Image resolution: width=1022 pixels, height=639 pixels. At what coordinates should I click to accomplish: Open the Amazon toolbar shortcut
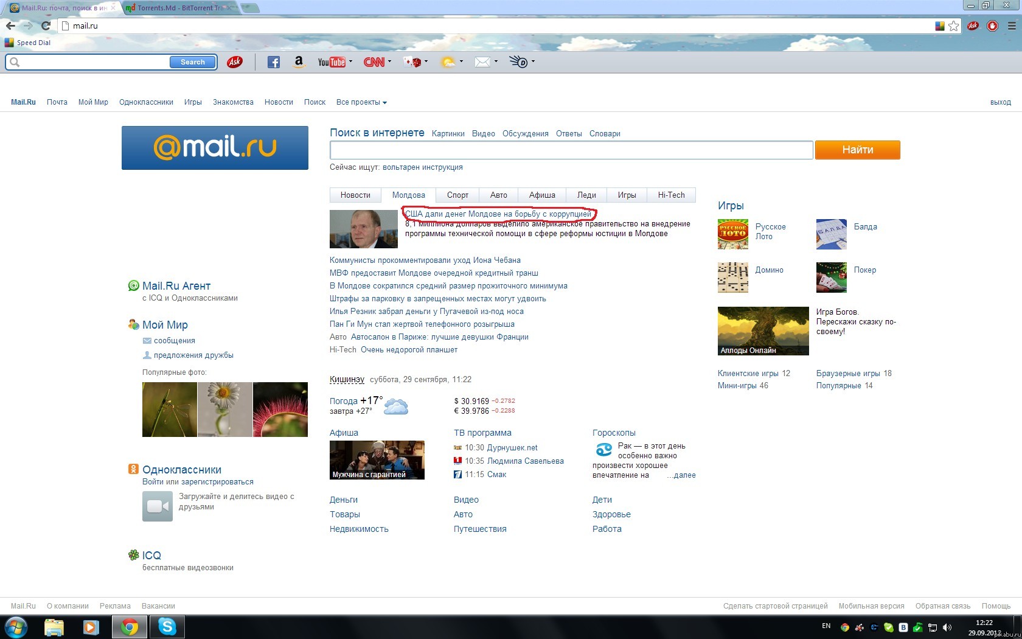point(299,61)
